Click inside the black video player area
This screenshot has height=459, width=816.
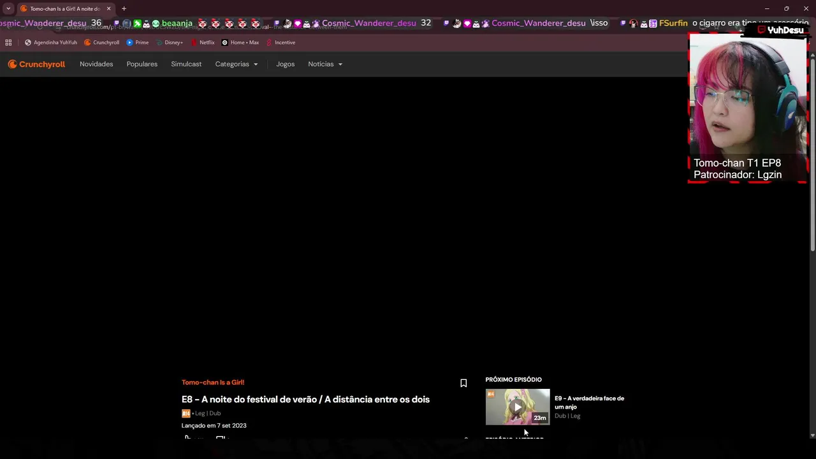(344, 223)
